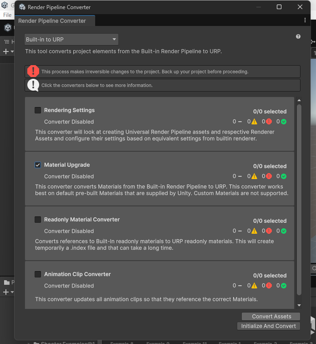Open the plus create dropdown in Project panel
316x344 pixels.
click(8, 292)
